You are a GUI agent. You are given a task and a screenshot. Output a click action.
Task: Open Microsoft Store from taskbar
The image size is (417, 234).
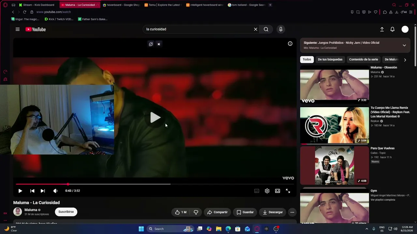click(238, 229)
